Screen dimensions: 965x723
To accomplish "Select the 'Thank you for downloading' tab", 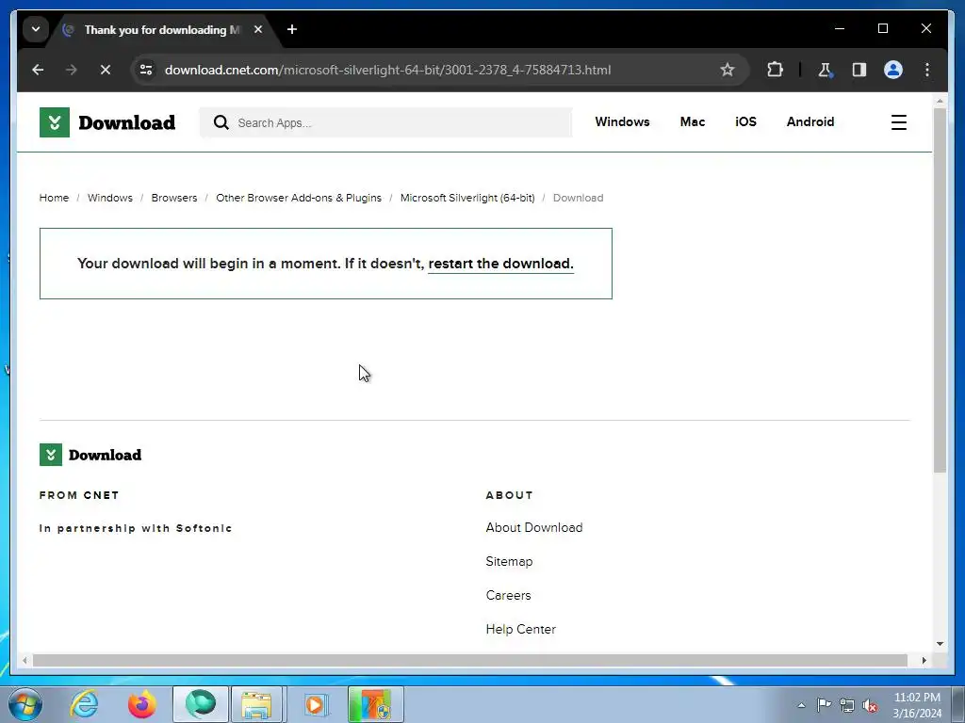I will (x=161, y=29).
